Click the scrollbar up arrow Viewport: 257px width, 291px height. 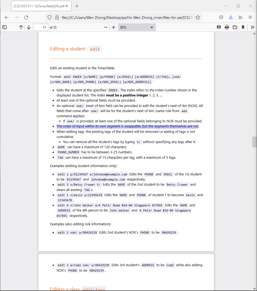pos(254,34)
